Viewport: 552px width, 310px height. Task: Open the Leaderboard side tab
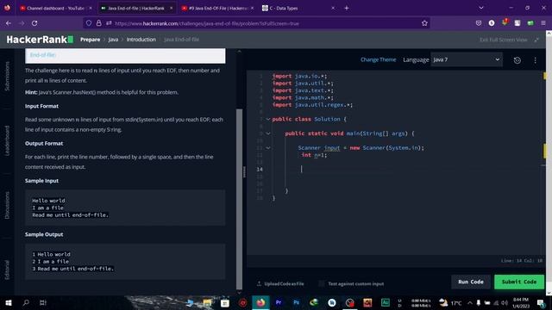tap(7, 140)
